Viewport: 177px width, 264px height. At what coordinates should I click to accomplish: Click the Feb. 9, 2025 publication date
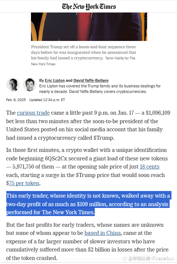click(x=16, y=100)
